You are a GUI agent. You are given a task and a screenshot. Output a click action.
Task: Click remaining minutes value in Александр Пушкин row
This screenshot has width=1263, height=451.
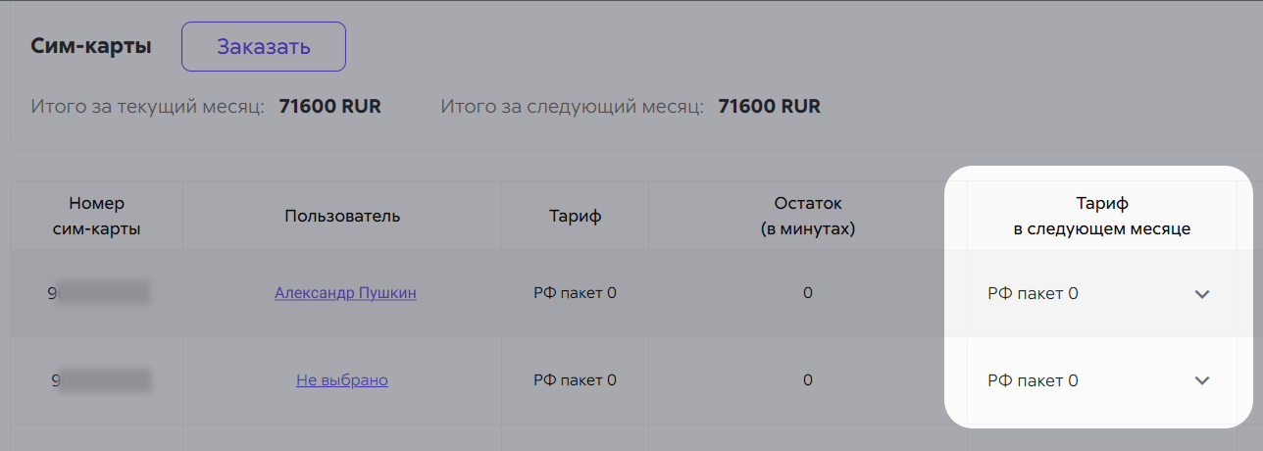pos(808,293)
